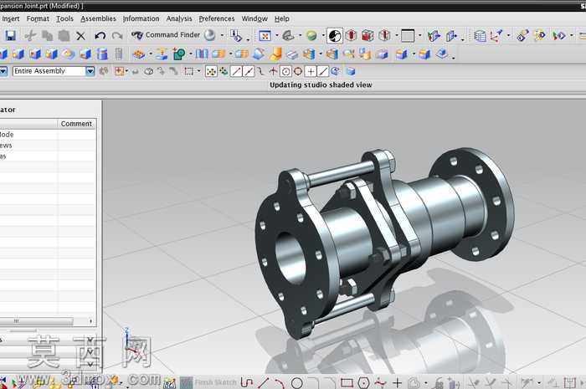Expand the dropdown next to the window layout icon

pos(420,36)
